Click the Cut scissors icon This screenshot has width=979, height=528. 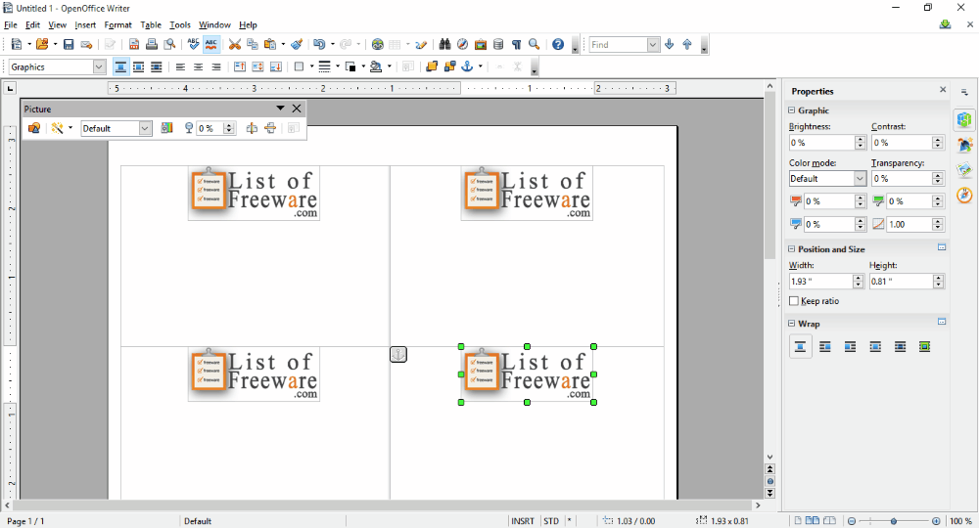tap(235, 44)
